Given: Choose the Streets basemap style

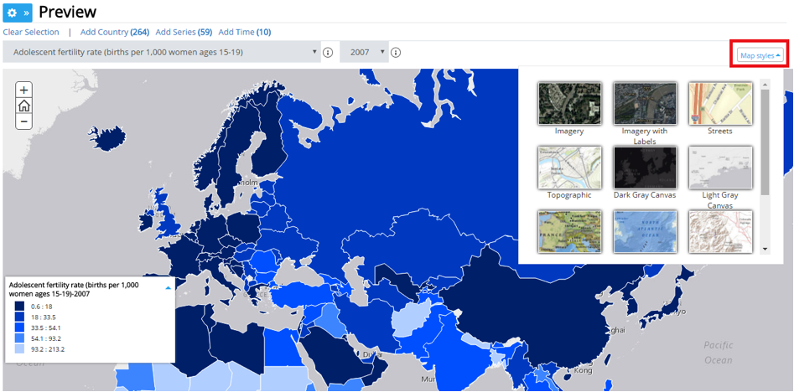Looking at the screenshot, I should coord(720,104).
